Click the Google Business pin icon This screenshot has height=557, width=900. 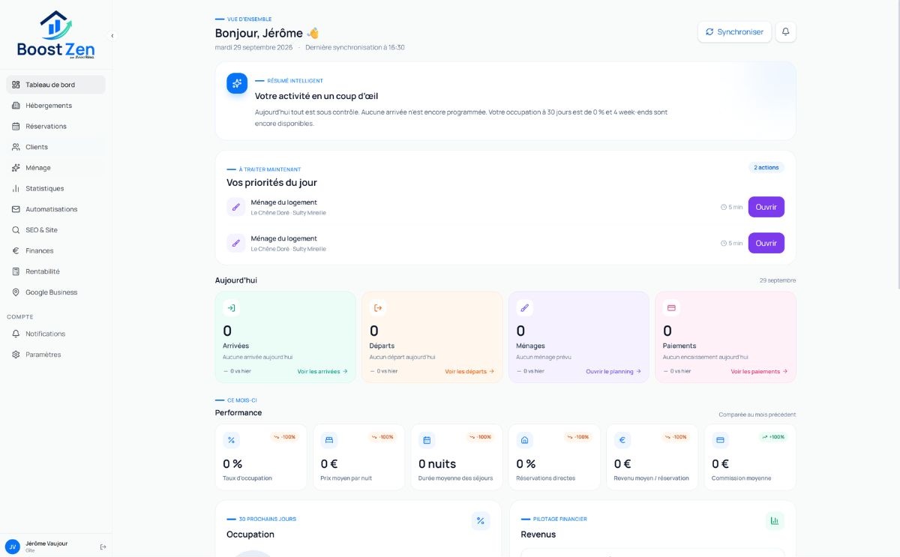tap(16, 292)
